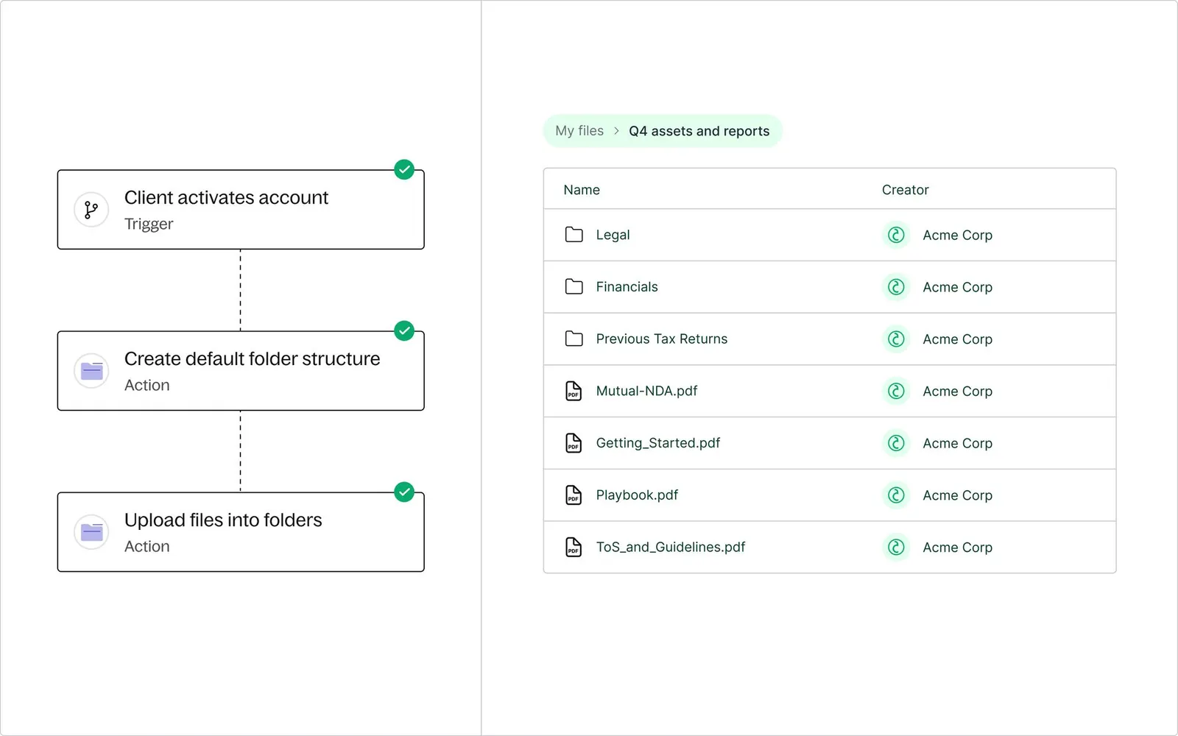
Task: Go to the My files breadcrumb link
Action: point(579,131)
